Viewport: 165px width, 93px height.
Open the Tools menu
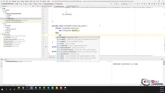click(x=37, y=1)
